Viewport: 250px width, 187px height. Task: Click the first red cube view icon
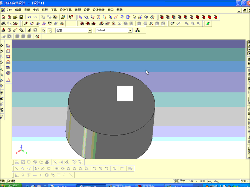pos(162,17)
